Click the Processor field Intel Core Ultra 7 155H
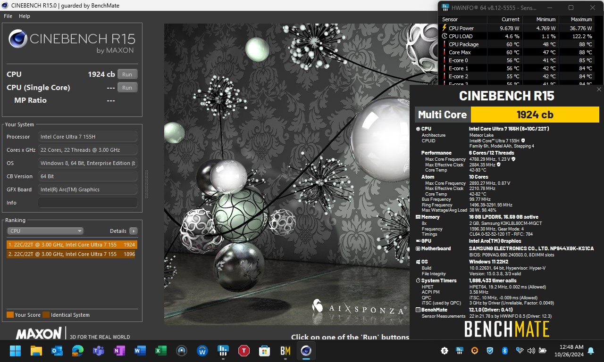Image resolution: width=604 pixels, height=362 pixels. point(88,137)
